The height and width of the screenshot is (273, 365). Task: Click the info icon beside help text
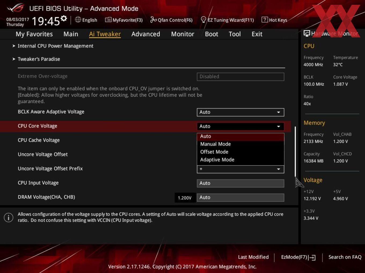(9, 217)
